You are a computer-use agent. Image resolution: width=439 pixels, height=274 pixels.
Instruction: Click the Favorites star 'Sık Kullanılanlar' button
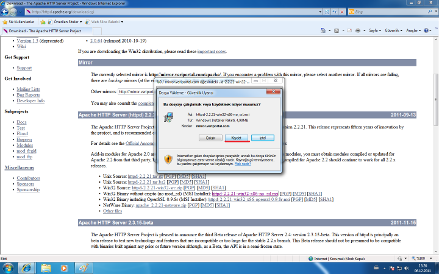tap(18, 22)
